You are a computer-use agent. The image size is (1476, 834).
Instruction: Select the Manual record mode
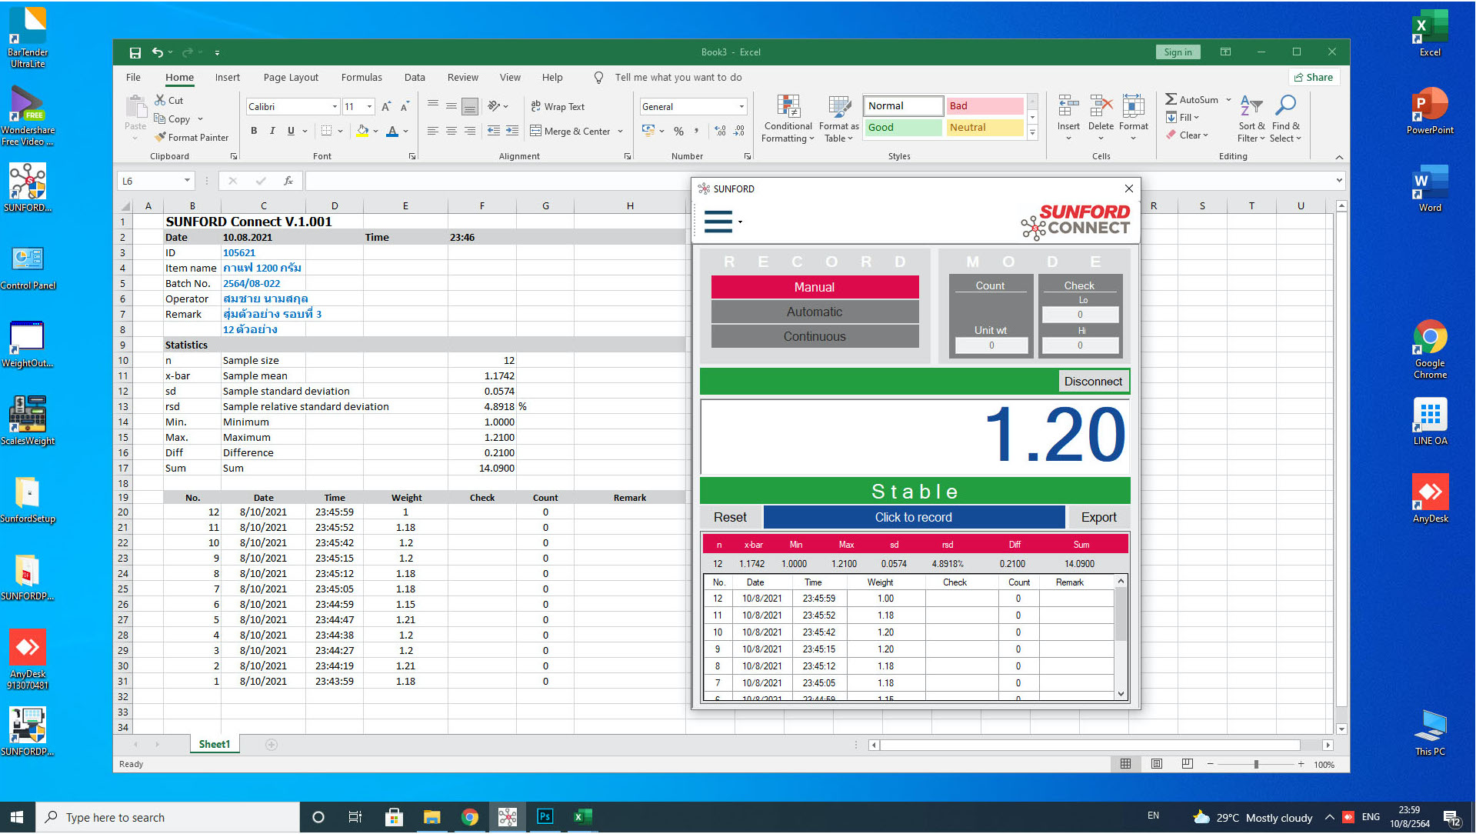815,287
